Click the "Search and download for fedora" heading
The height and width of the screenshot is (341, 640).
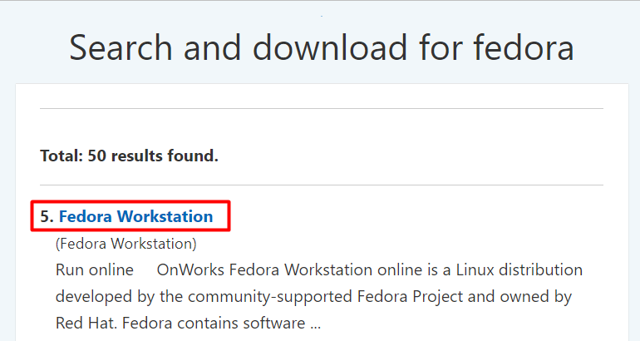pos(322,47)
